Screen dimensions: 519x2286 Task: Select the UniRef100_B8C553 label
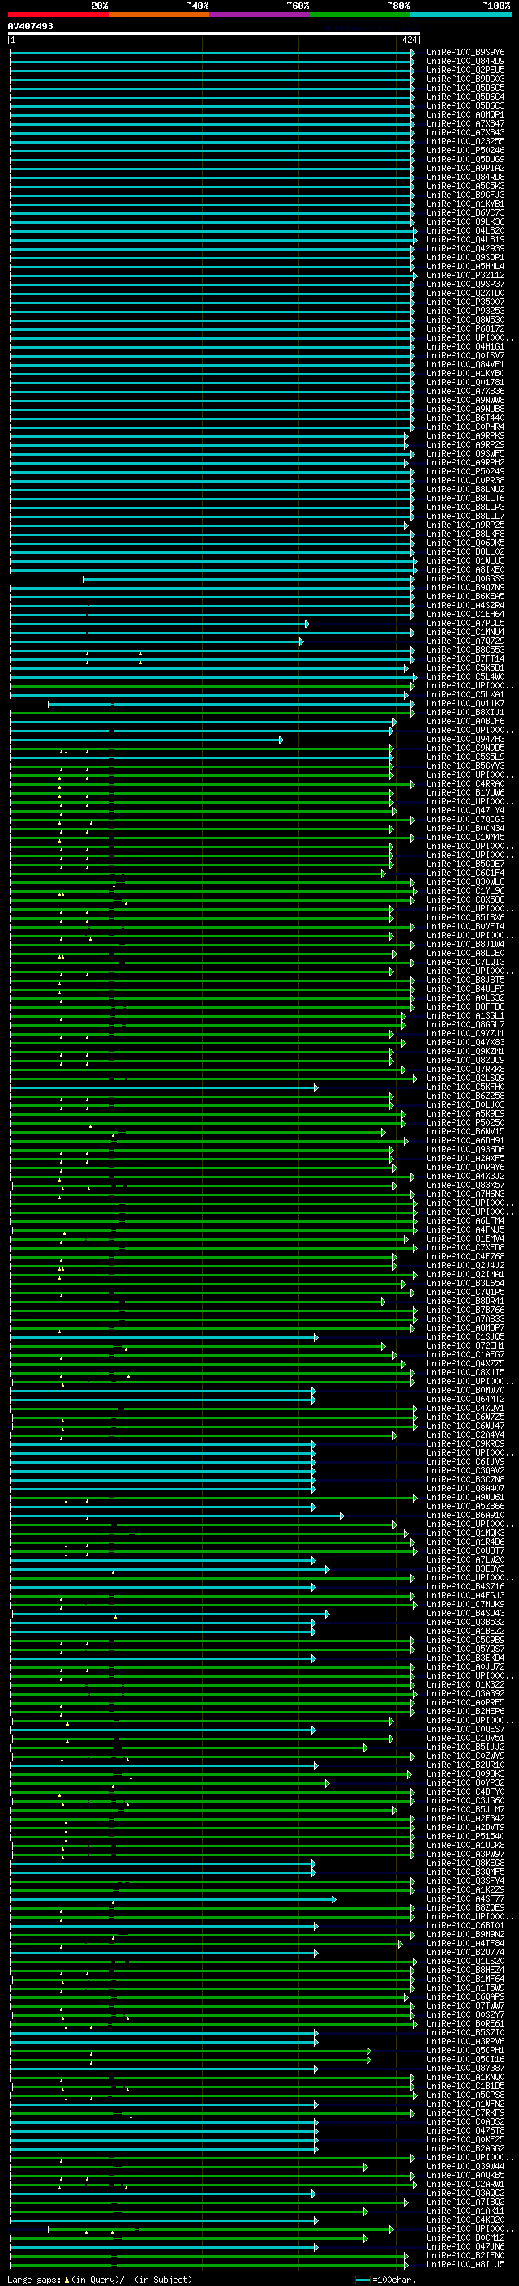coord(465,650)
